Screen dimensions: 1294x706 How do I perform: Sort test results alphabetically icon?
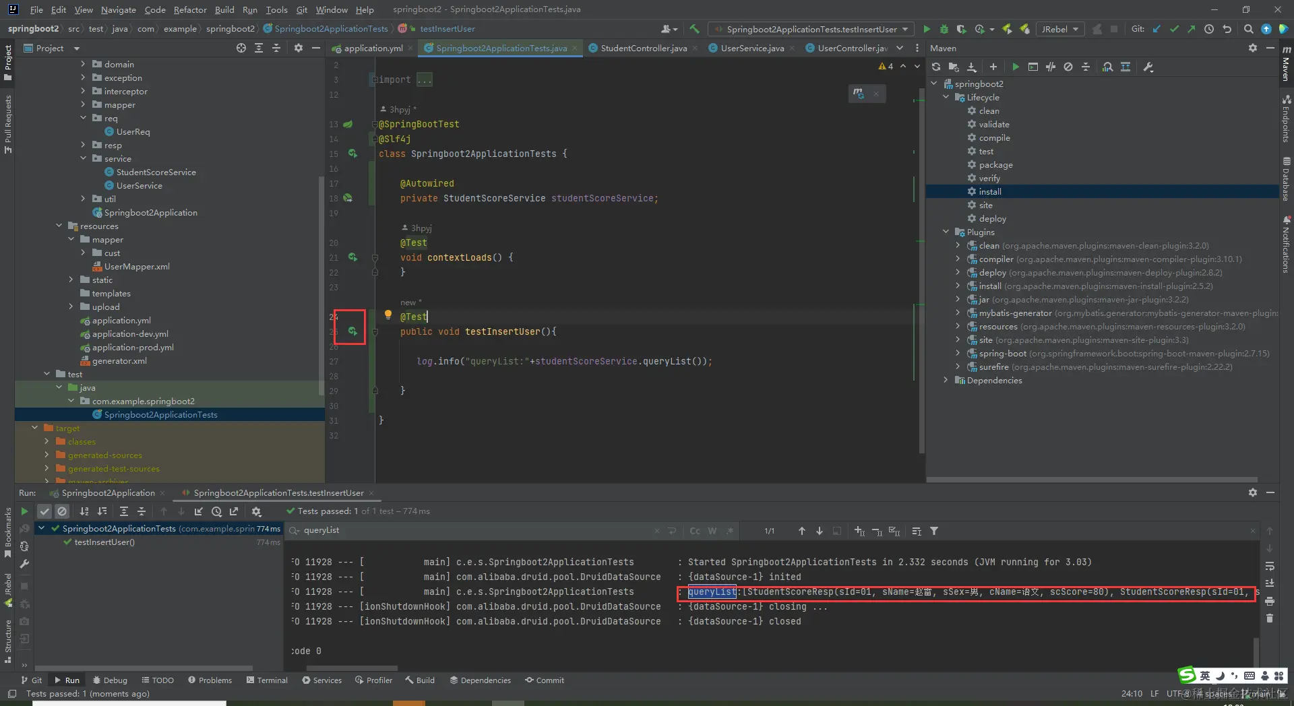coord(84,511)
